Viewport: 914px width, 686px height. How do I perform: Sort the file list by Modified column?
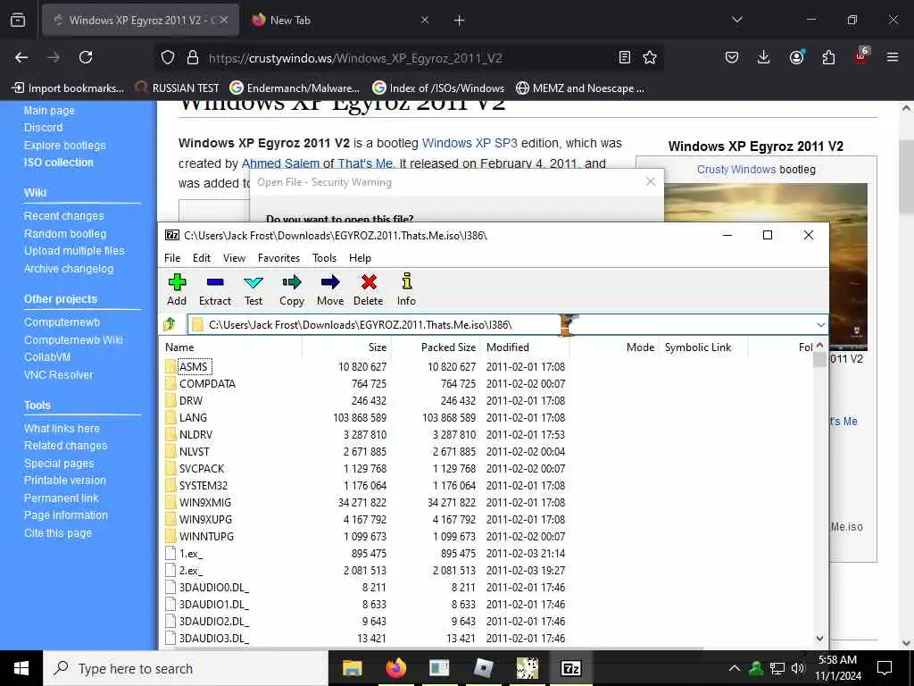[x=525, y=347]
